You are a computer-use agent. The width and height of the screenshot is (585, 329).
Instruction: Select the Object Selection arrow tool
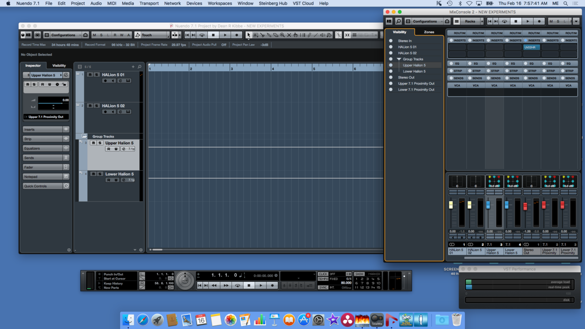click(x=249, y=35)
